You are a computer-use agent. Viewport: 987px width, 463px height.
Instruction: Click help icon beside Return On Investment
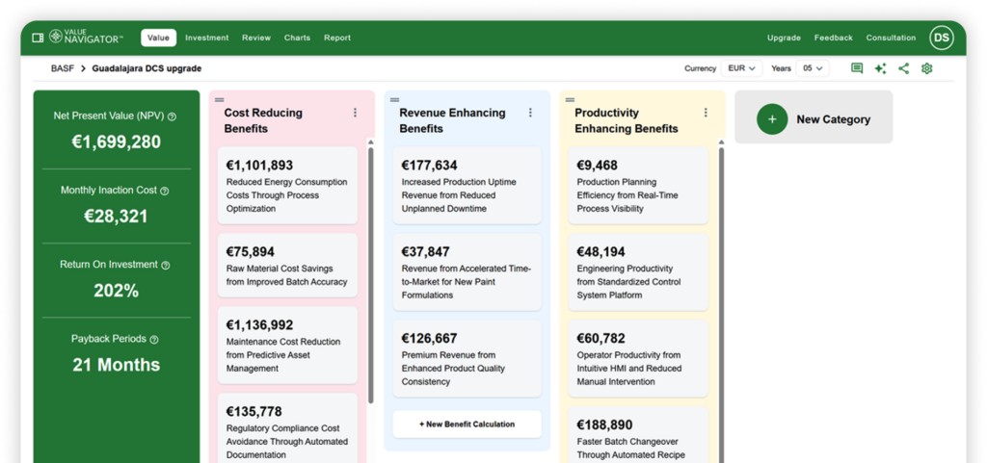tap(166, 265)
